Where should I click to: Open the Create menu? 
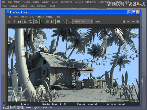[x=27, y=2]
